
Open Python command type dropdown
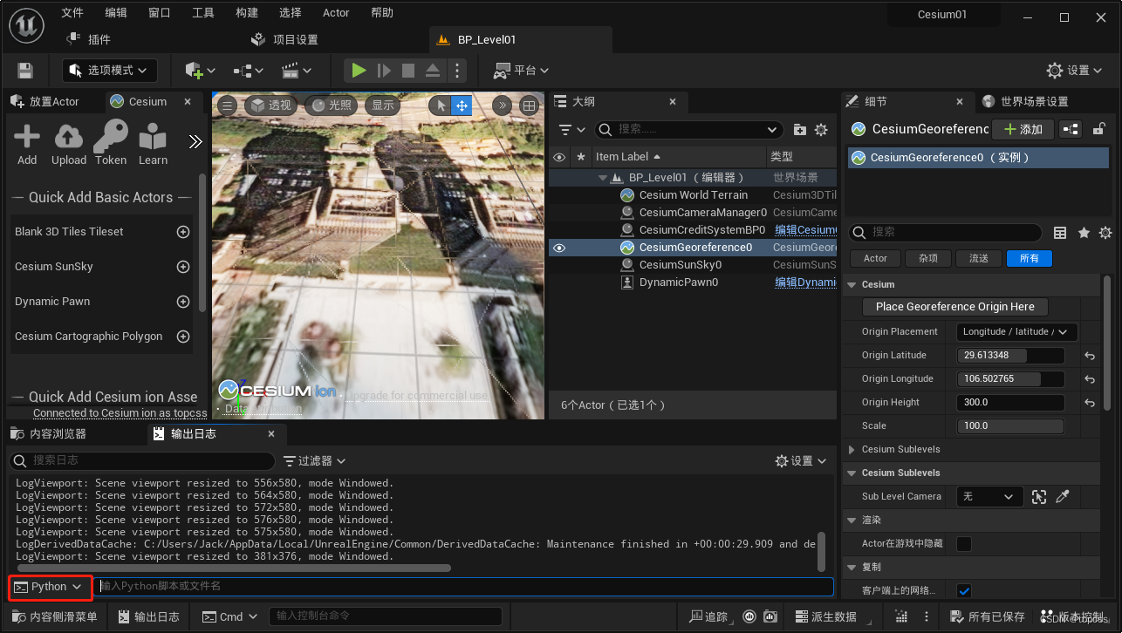(50, 587)
